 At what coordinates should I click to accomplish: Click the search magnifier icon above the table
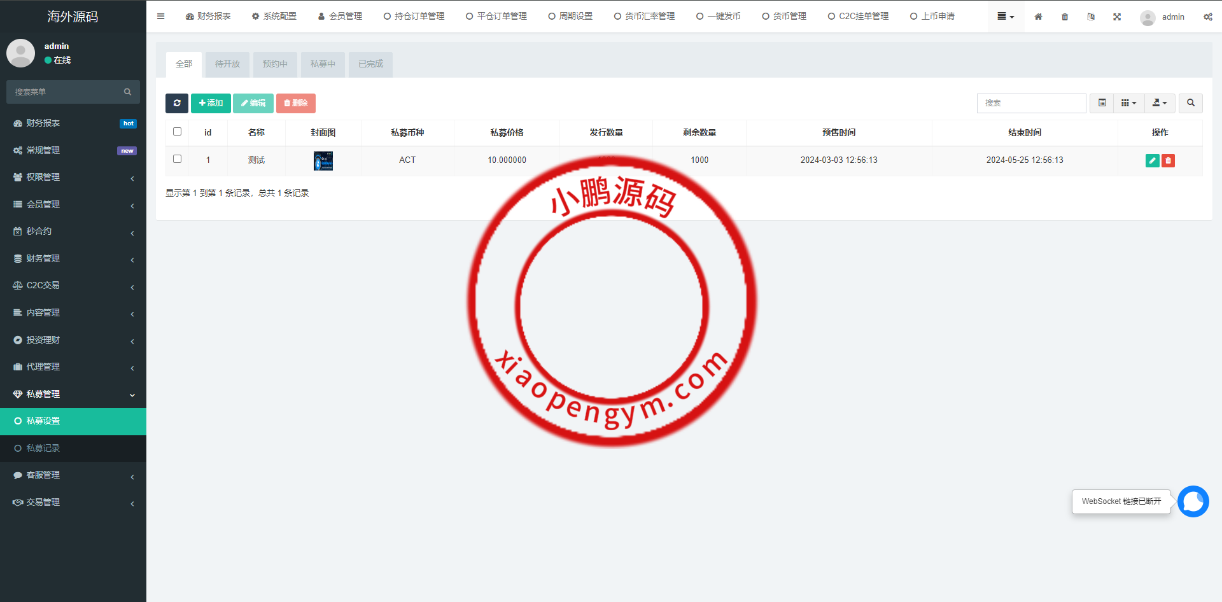(x=1190, y=103)
